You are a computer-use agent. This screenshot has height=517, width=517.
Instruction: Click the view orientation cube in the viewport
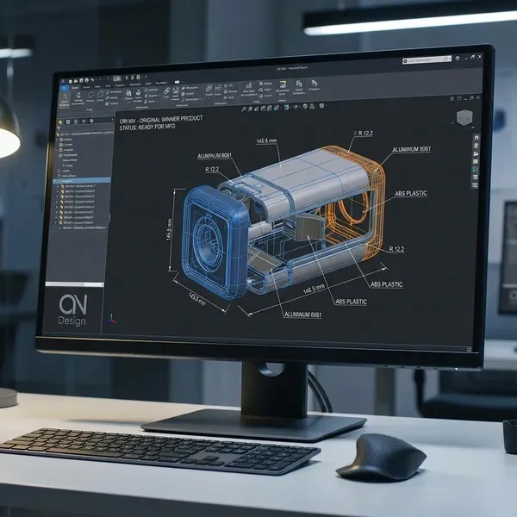[x=465, y=118]
